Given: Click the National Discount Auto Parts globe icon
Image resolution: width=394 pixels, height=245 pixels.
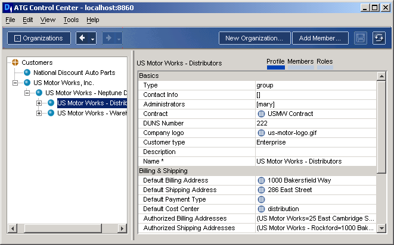Looking at the screenshot, I should pyautogui.click(x=27, y=73).
